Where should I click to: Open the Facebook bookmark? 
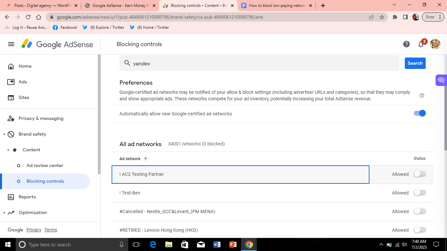pos(65,27)
